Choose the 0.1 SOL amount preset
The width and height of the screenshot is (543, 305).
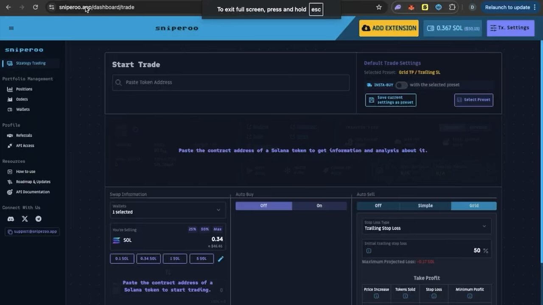click(x=122, y=259)
